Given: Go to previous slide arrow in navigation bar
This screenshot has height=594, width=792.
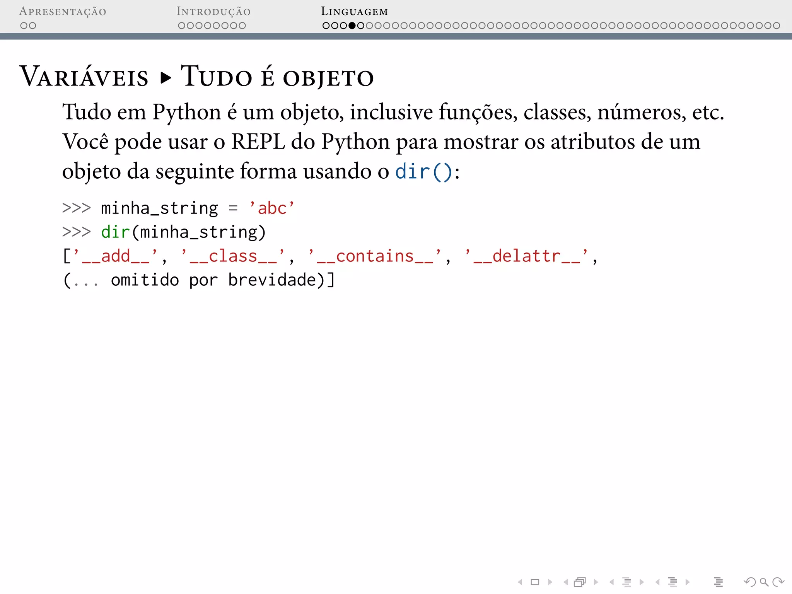Looking at the screenshot, I should 520,582.
